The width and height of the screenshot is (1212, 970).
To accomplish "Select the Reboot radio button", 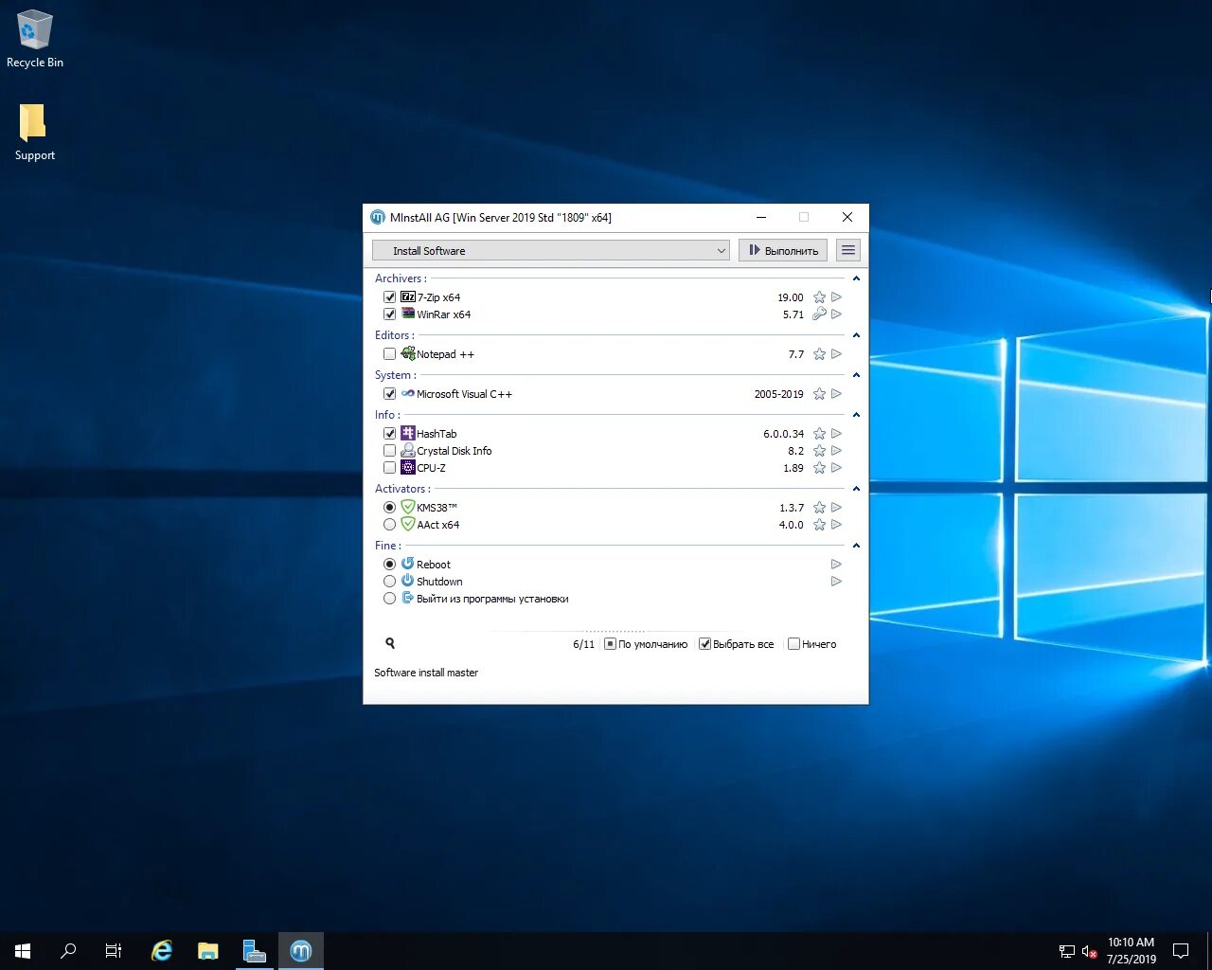I will pos(389,565).
